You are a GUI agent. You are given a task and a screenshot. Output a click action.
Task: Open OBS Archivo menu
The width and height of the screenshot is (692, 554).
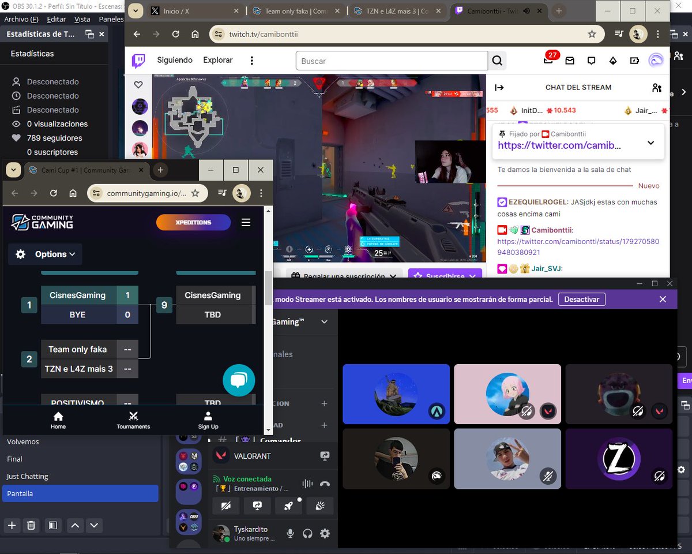tap(20, 19)
